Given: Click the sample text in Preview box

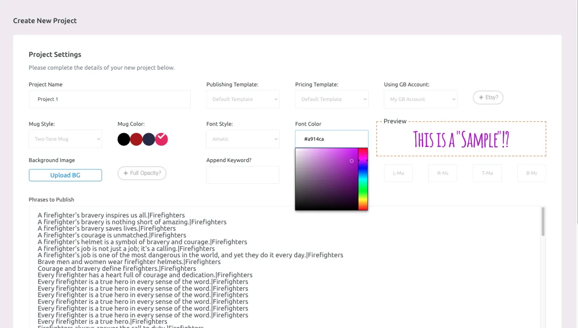Looking at the screenshot, I should click(461, 139).
